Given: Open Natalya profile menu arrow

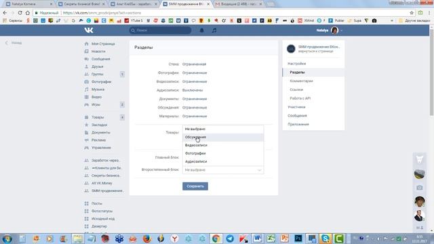Looking at the screenshot, I should 342,30.
